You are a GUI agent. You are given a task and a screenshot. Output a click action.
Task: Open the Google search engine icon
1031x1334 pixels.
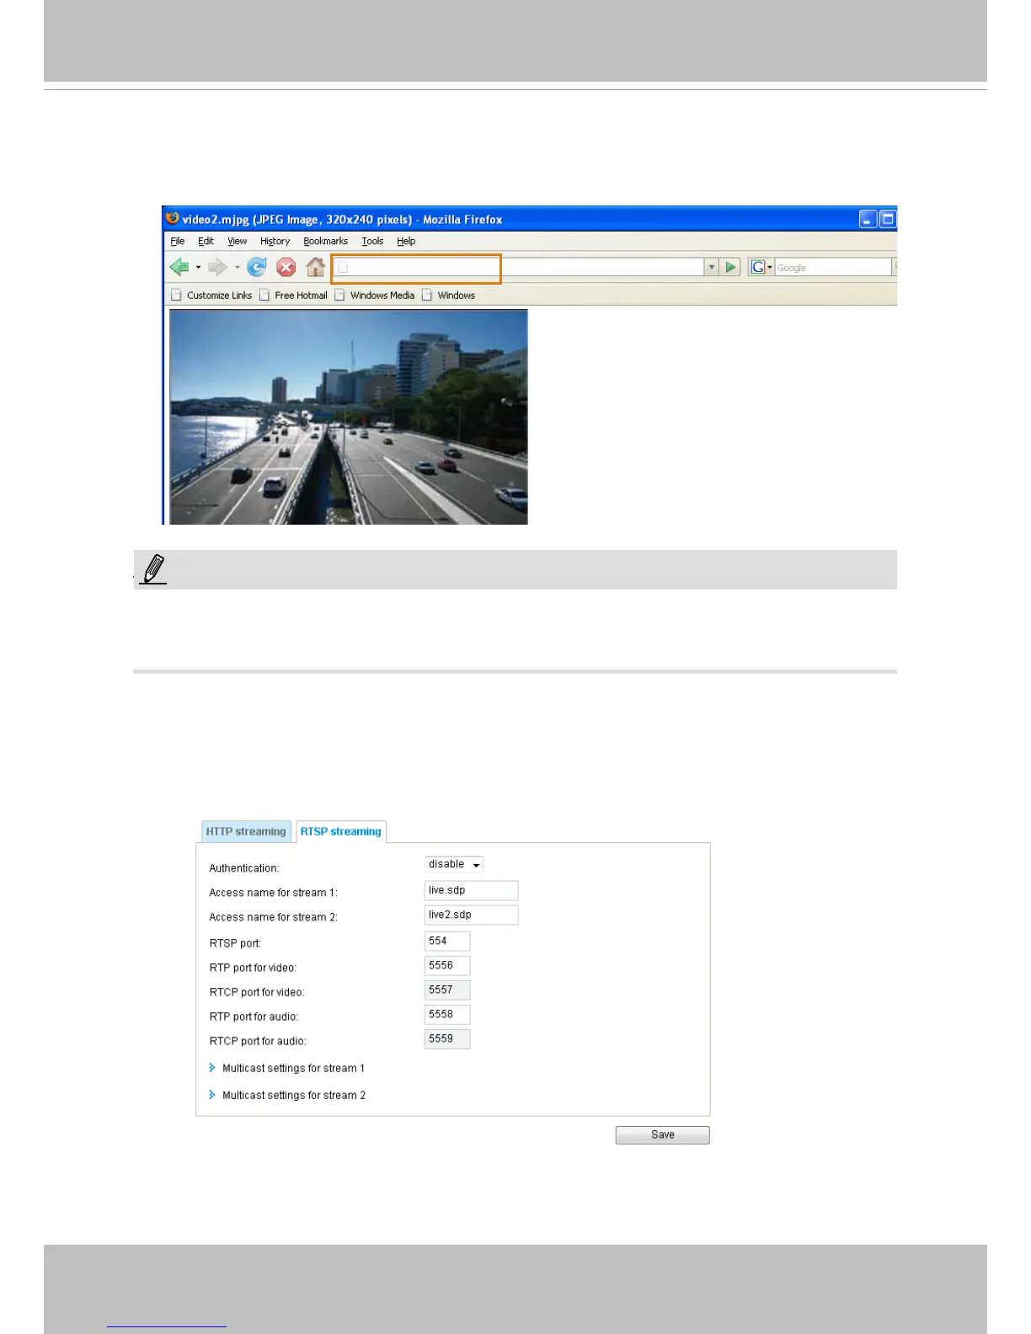[758, 267]
